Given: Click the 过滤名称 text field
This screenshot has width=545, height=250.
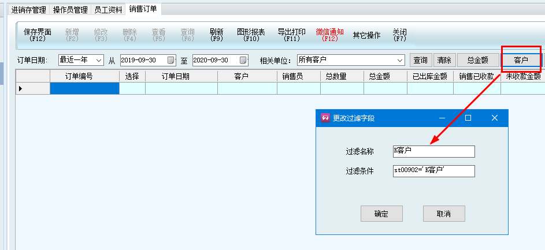Looking at the screenshot, I should click(x=433, y=151).
